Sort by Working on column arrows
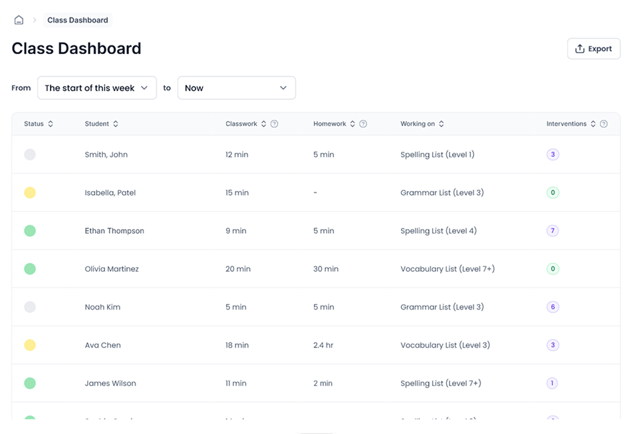The width and height of the screenshot is (637, 434). pyautogui.click(x=442, y=124)
